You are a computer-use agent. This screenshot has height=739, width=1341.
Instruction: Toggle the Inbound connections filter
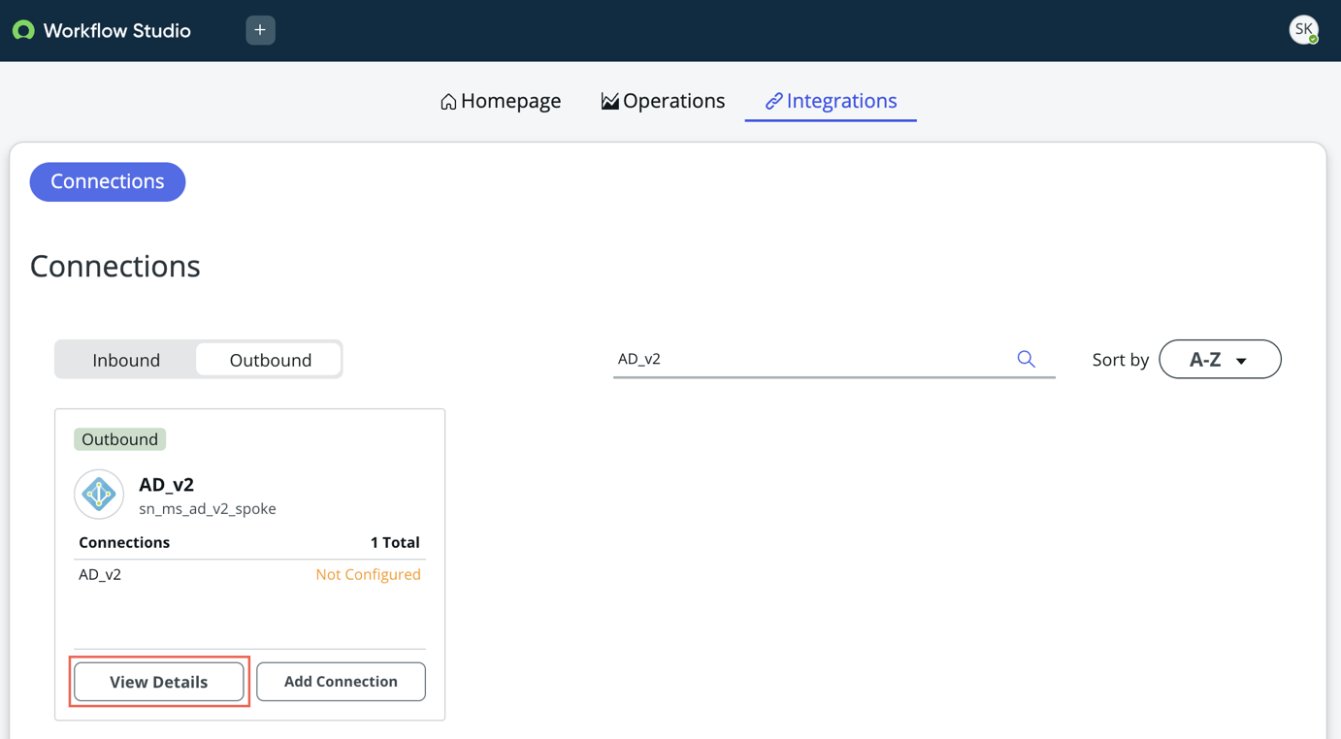pyautogui.click(x=126, y=360)
